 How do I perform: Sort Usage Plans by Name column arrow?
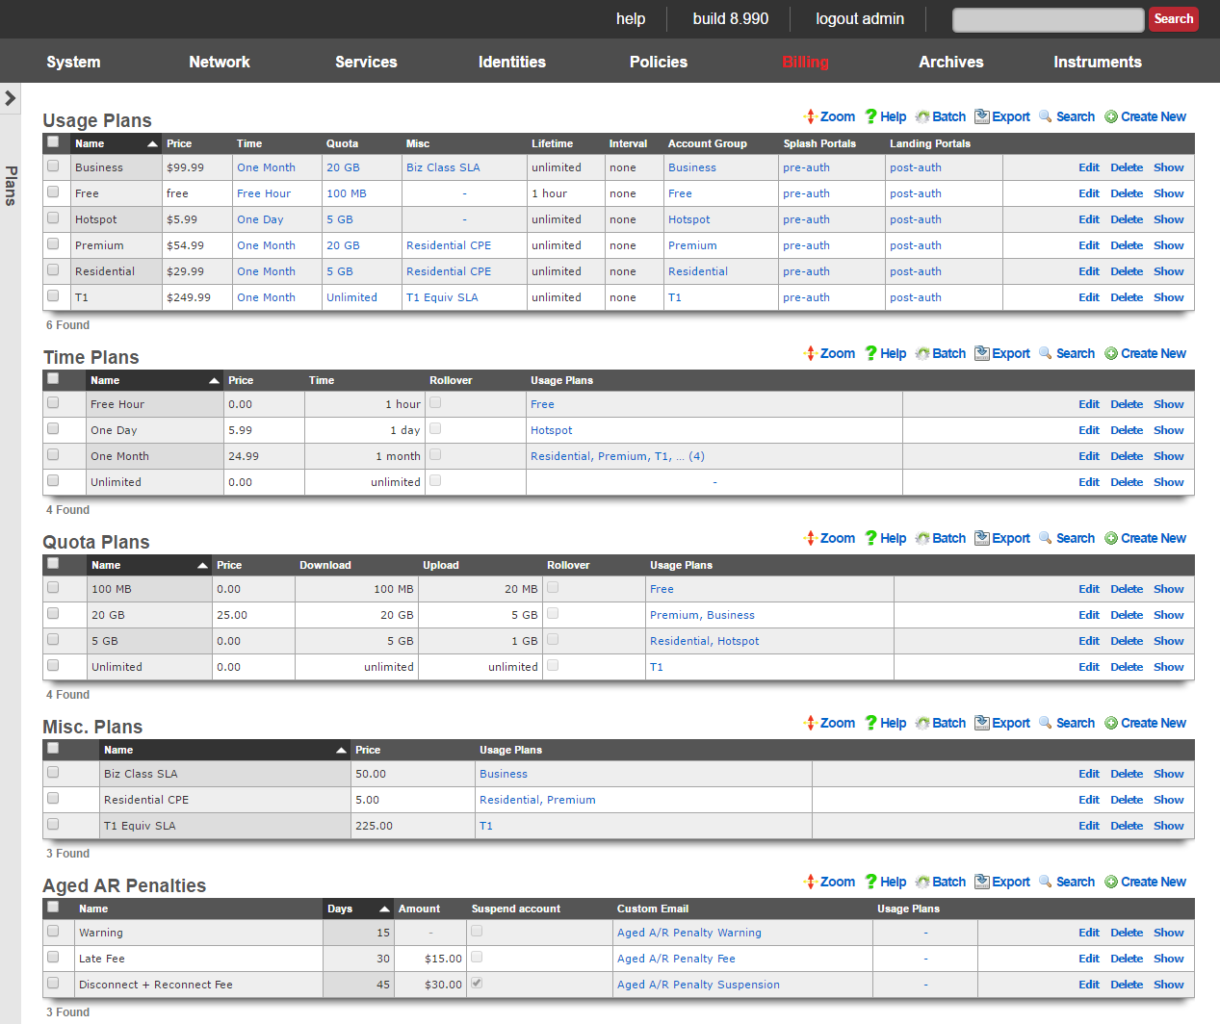152,144
